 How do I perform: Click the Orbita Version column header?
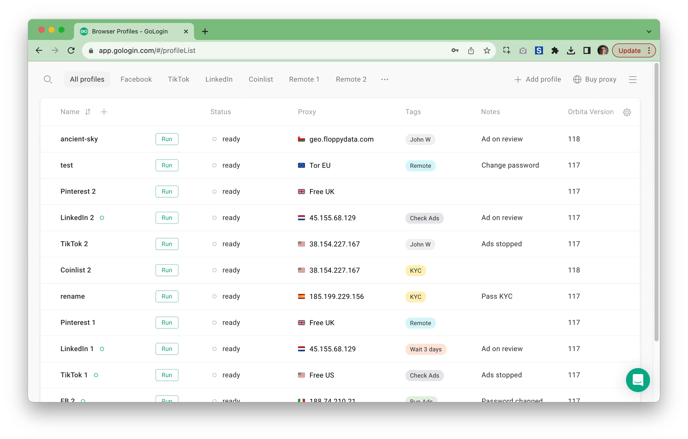point(590,112)
